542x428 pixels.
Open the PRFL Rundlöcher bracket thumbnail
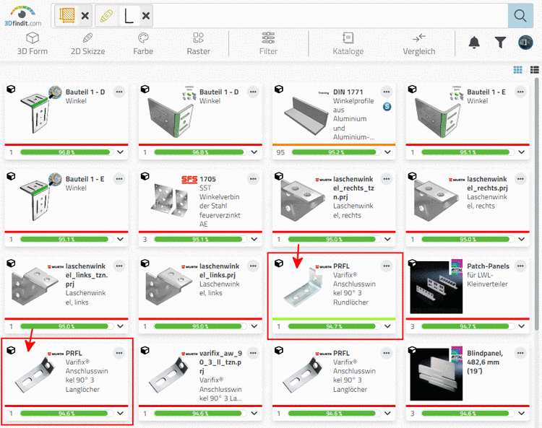(304, 287)
